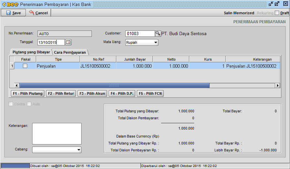Open customer search magnifier icon

coord(158,33)
